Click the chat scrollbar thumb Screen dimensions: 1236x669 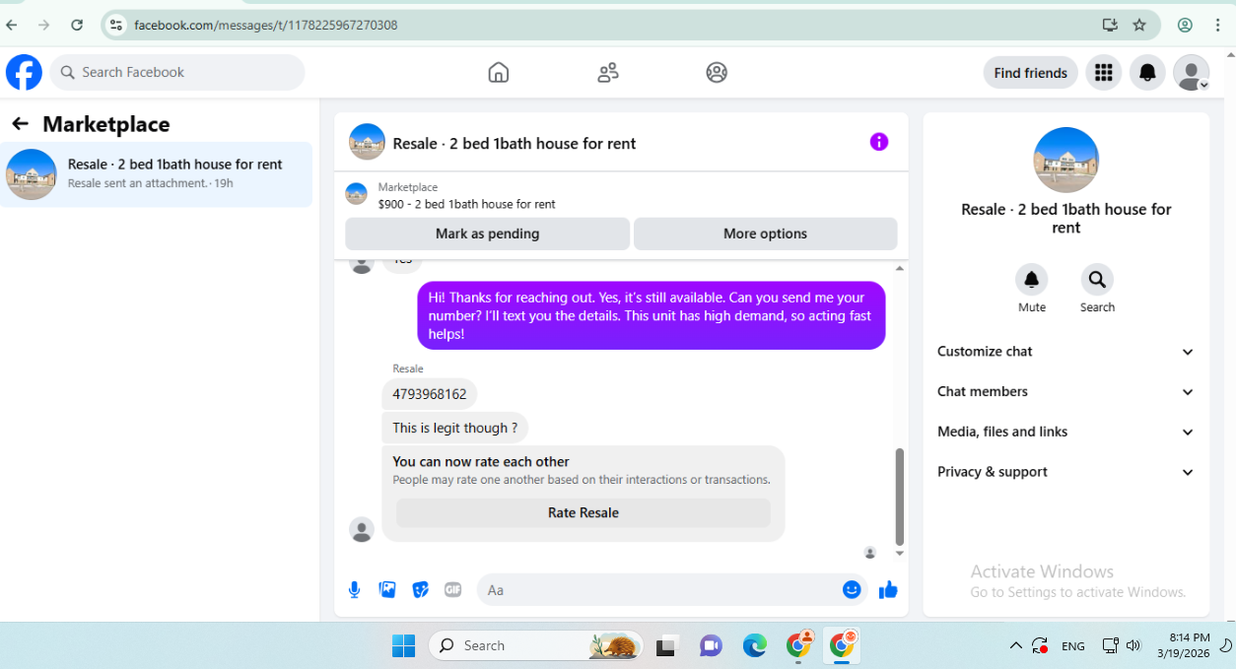(899, 497)
